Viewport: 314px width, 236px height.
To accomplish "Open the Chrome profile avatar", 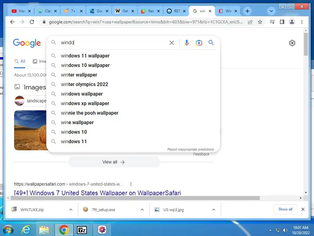I will point(292,22).
